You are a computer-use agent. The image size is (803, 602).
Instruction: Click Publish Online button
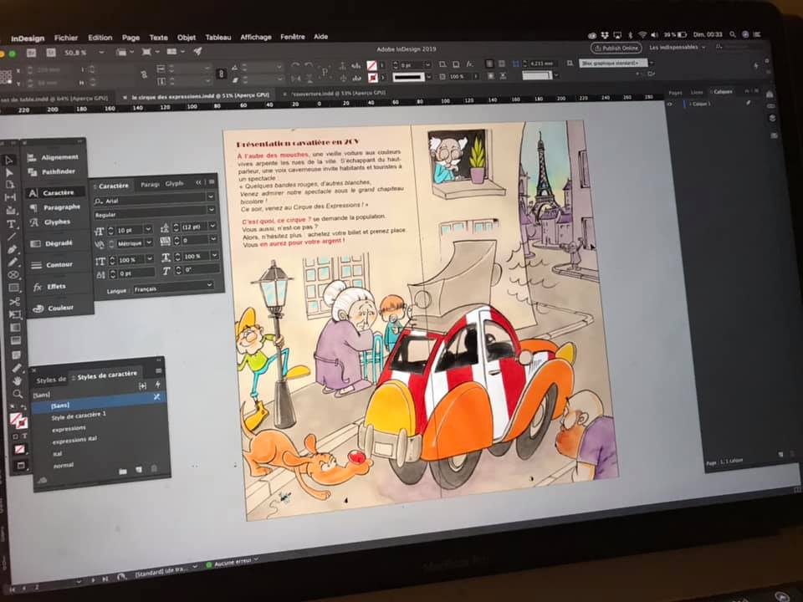tap(616, 48)
